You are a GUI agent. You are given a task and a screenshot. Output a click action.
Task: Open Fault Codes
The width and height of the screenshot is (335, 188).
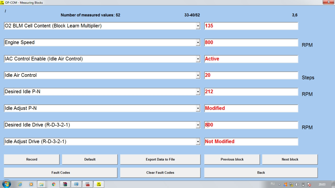61,173
